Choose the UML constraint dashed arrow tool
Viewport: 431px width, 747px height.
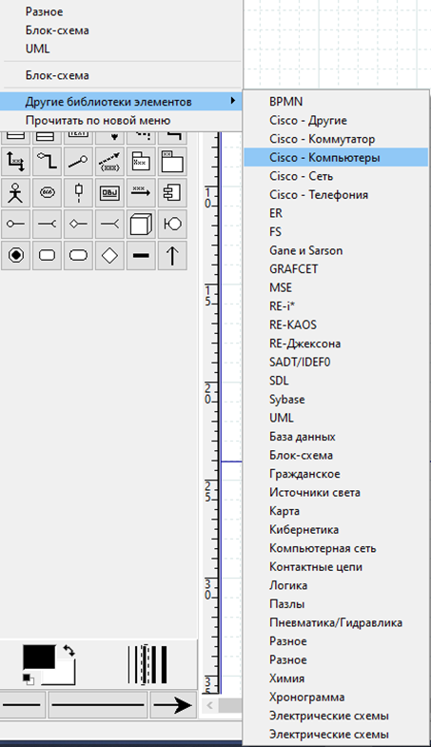click(x=109, y=162)
